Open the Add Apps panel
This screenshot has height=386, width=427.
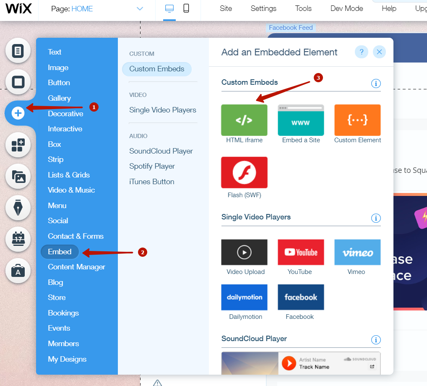(18, 145)
